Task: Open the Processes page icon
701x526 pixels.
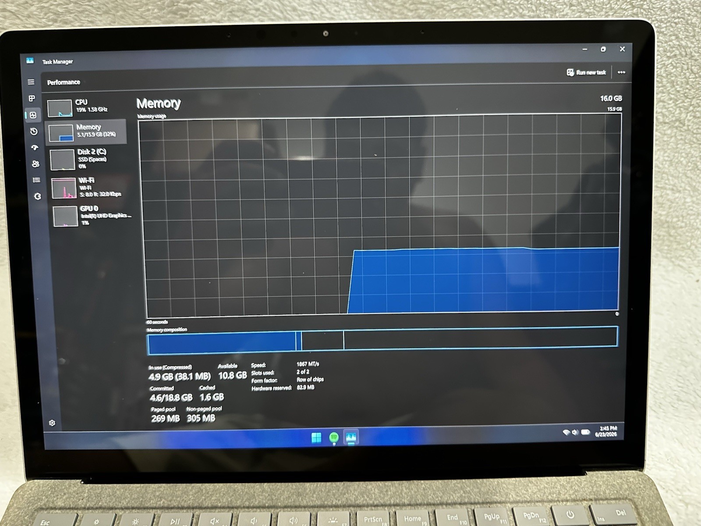Action: [32, 99]
